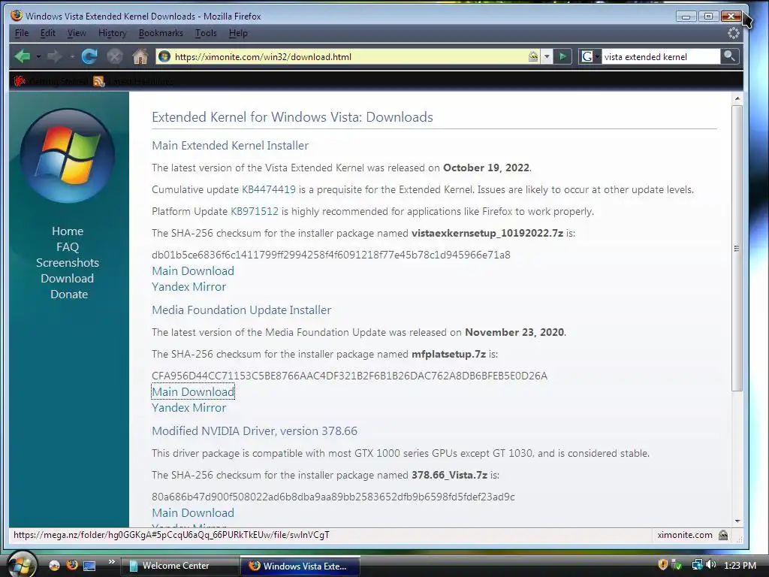Follow the KB4474419 update link
Viewport: 769px width, 577px height.
pos(269,189)
